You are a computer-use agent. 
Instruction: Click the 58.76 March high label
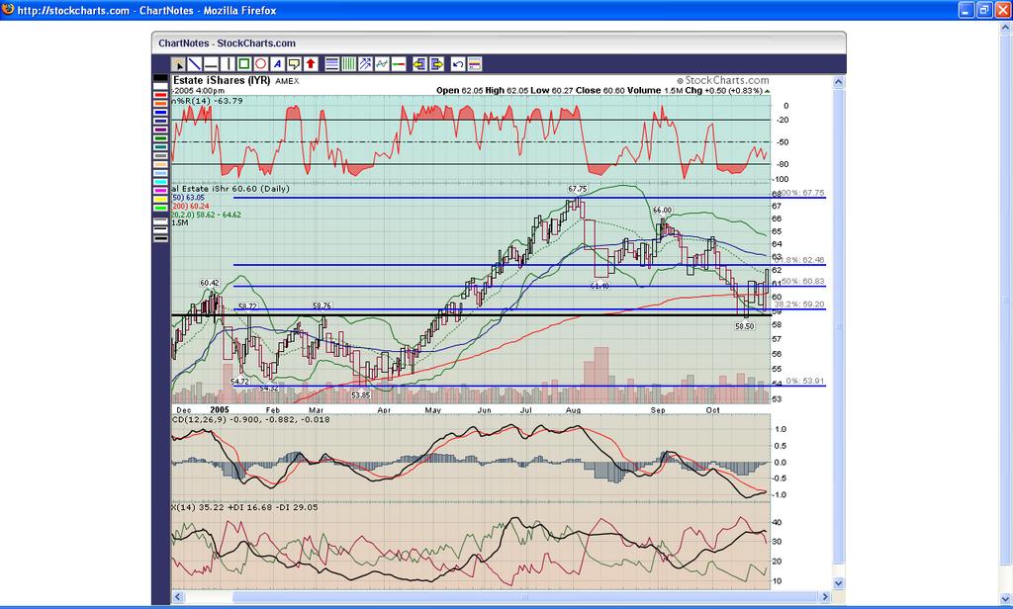(322, 305)
